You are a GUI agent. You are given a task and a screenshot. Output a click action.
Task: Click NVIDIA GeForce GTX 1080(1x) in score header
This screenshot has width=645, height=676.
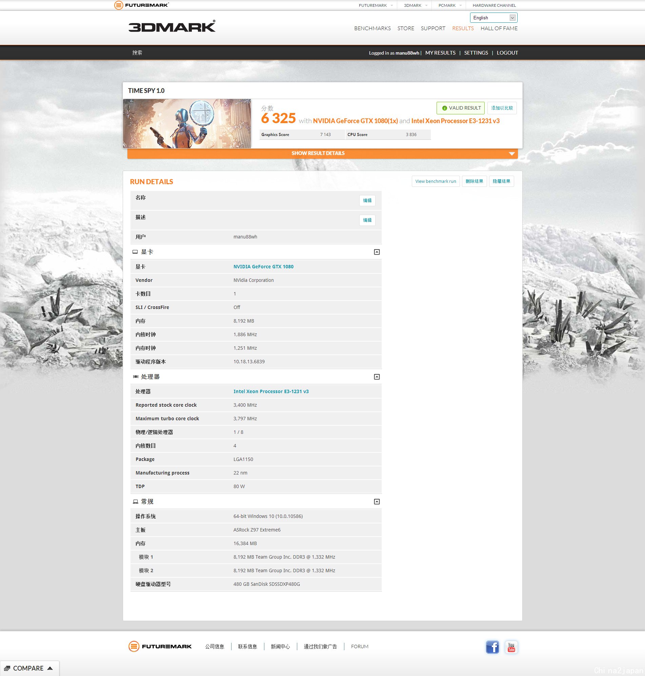pos(355,121)
